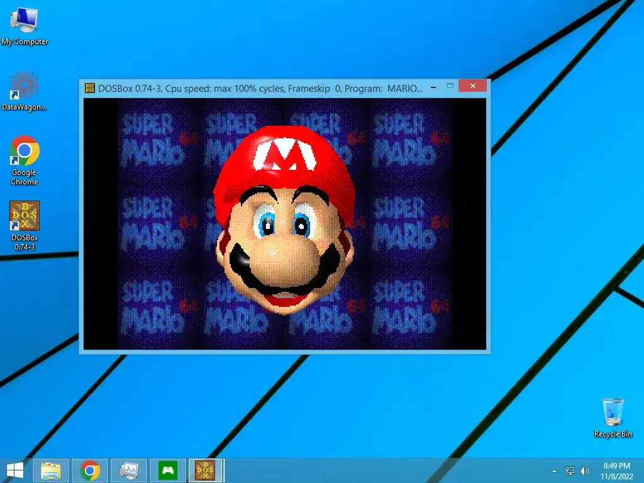
Task: Open the Xbox games taskbar icon
Action: pyautogui.click(x=168, y=470)
